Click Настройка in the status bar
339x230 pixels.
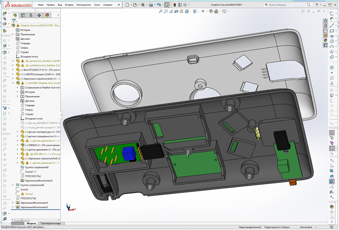pyautogui.click(x=306, y=227)
